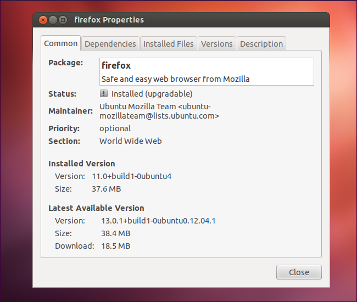
Task: Select installed version 11.0+build1-0ubuntu4
Action: (x=132, y=176)
